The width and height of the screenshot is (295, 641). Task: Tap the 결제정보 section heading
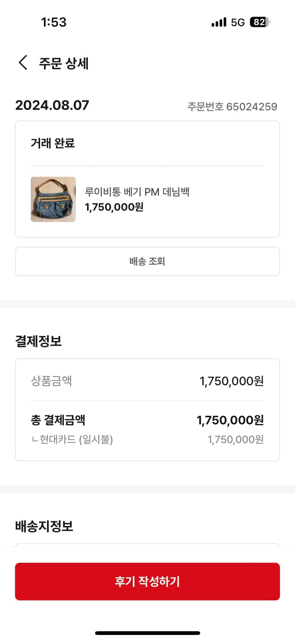pos(38,341)
